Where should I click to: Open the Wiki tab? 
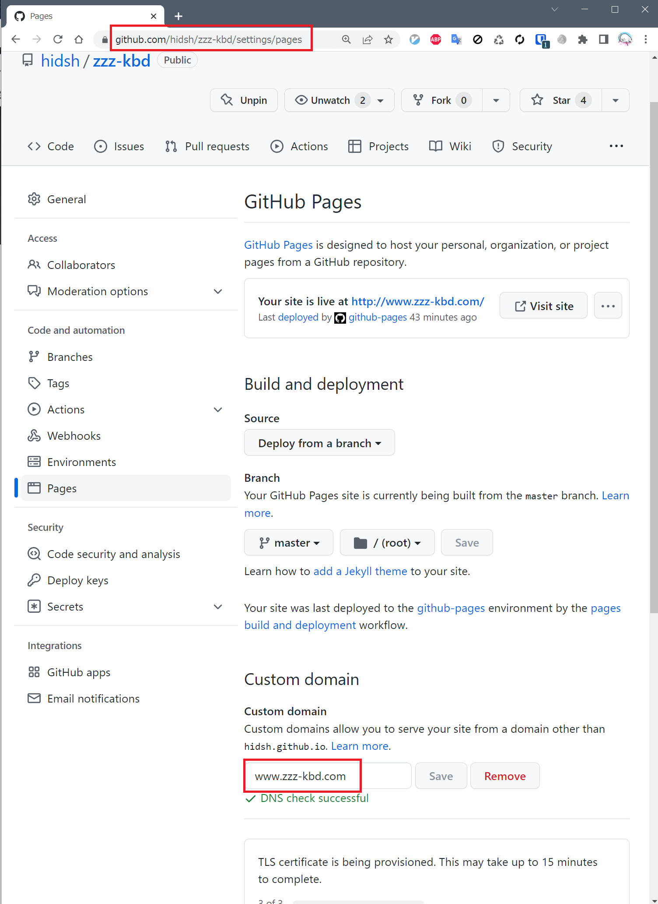click(450, 146)
